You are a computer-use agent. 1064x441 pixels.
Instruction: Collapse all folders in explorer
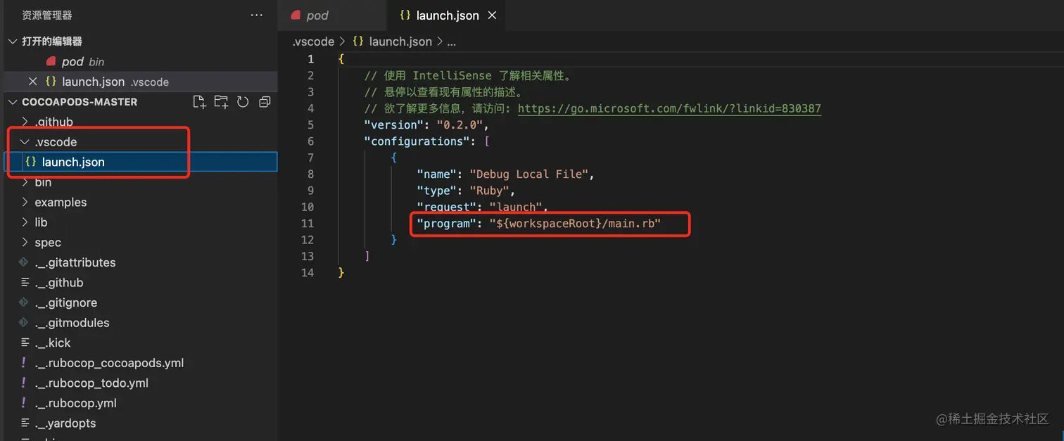[x=265, y=102]
